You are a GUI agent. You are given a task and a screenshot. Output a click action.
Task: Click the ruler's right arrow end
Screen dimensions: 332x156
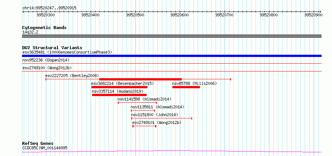[x=320, y=12]
